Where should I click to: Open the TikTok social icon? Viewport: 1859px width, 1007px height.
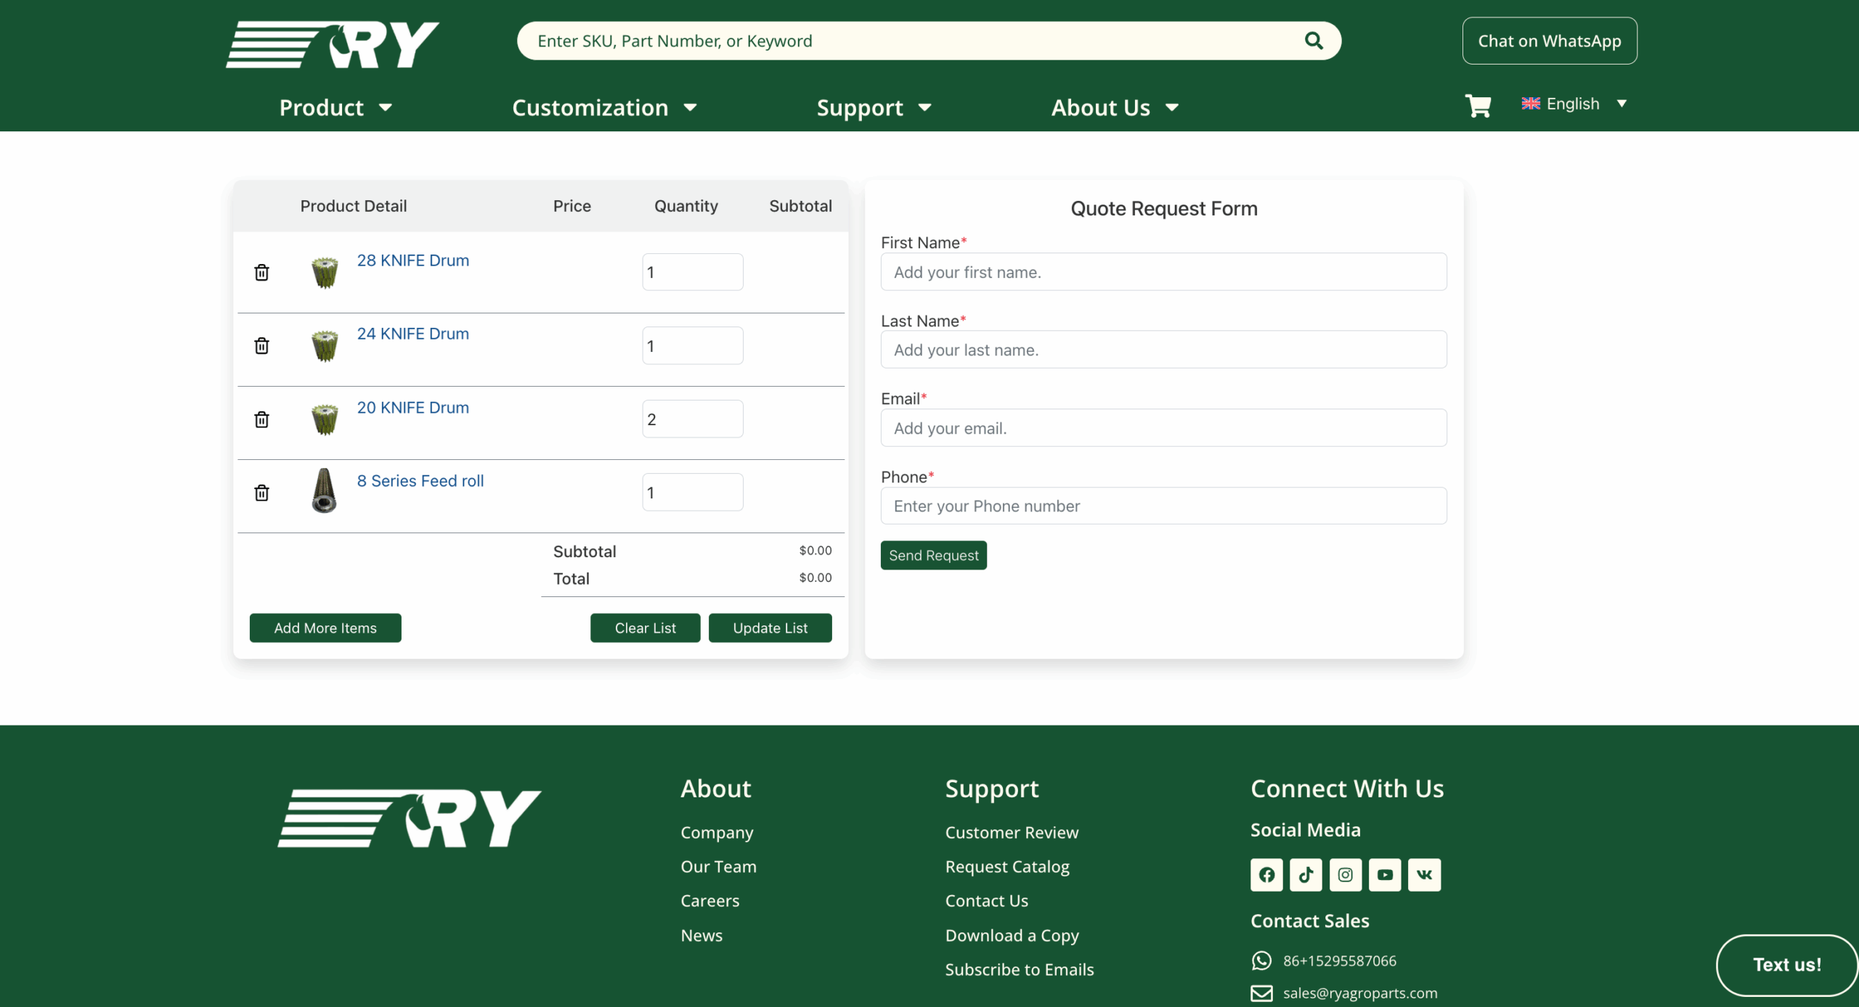pos(1306,874)
